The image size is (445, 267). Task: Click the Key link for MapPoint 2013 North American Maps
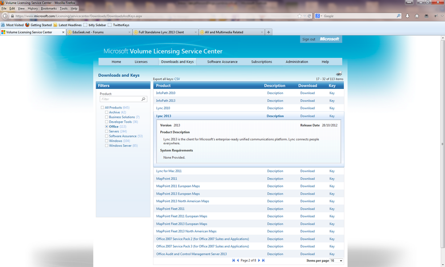(332, 201)
